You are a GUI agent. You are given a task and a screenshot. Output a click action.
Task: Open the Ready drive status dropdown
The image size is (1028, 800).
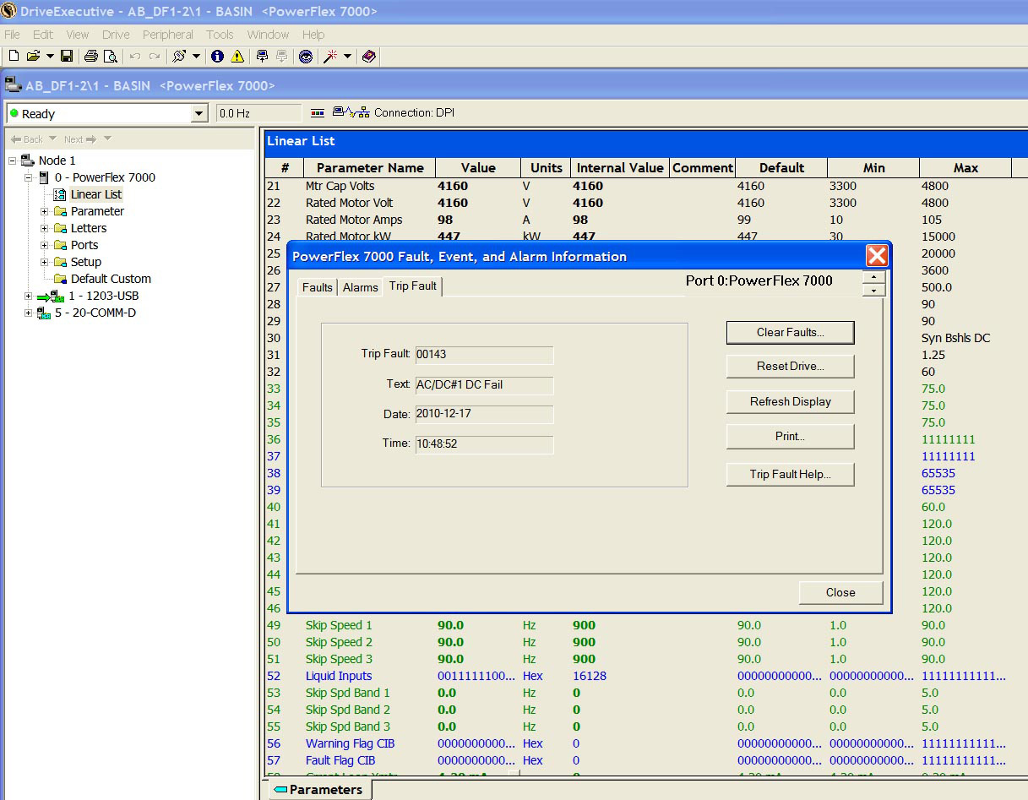[199, 113]
